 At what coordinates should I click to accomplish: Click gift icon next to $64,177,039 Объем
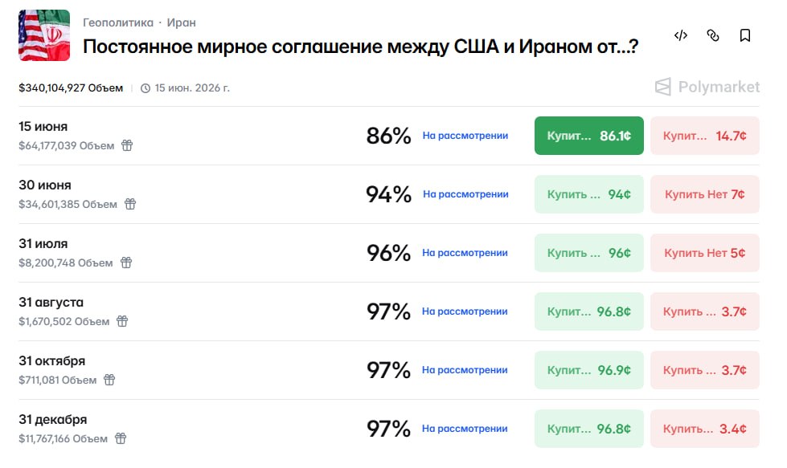[127, 145]
